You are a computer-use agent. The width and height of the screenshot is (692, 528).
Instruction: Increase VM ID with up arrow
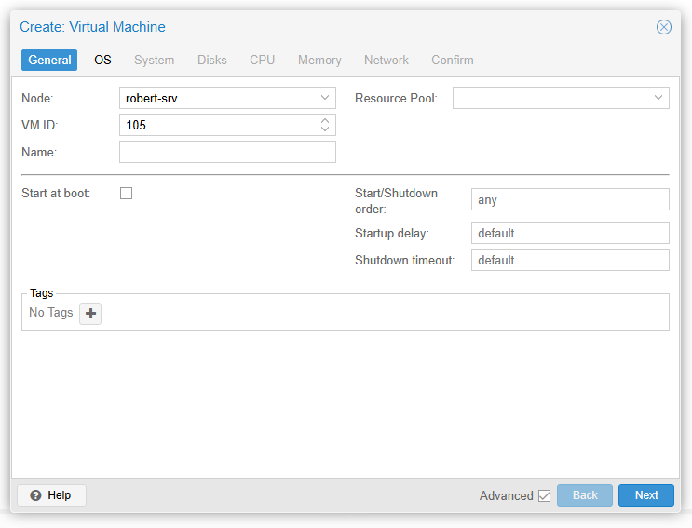324,120
